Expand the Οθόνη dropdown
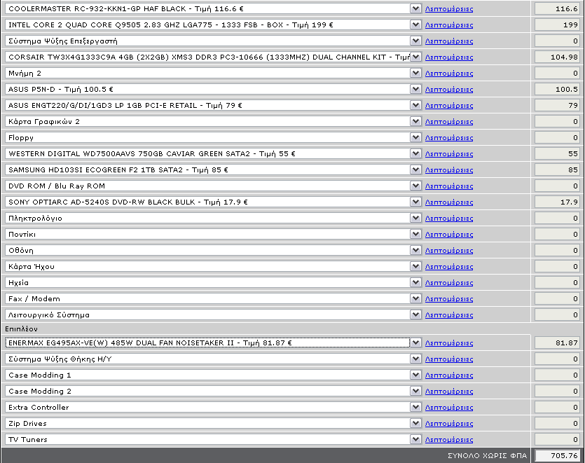585x463 pixels. (x=214, y=250)
